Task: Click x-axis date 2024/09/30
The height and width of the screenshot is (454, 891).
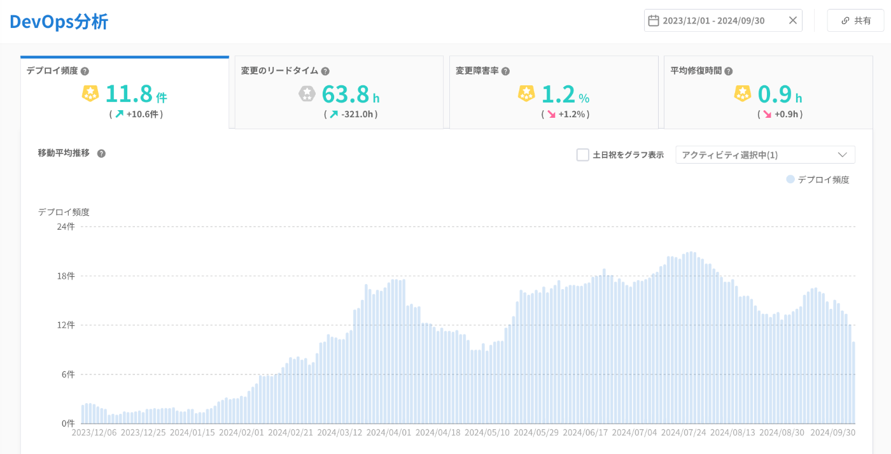Action: [832, 432]
